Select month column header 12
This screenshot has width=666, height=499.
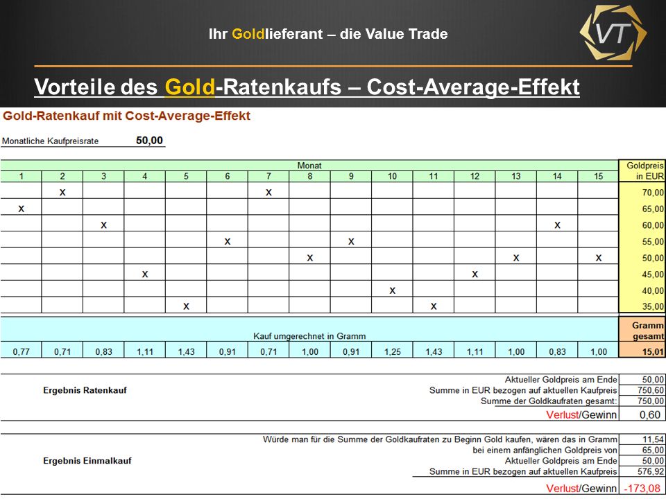click(475, 176)
